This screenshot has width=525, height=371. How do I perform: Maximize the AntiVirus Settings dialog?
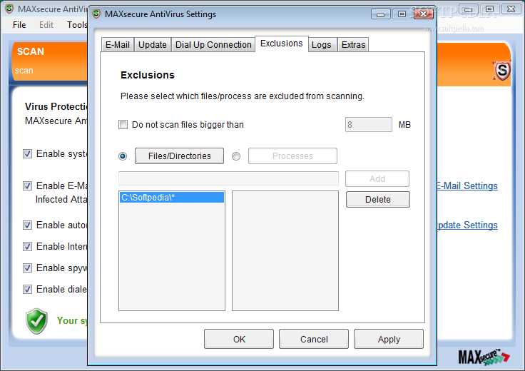tap(402, 14)
